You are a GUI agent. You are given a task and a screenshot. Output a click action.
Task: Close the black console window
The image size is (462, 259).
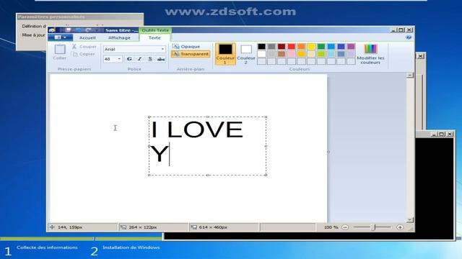click(x=450, y=135)
